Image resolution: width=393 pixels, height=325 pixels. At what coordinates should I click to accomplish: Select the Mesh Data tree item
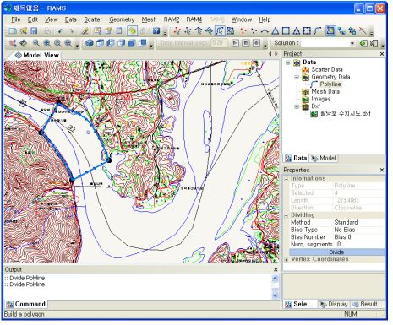[x=325, y=91]
